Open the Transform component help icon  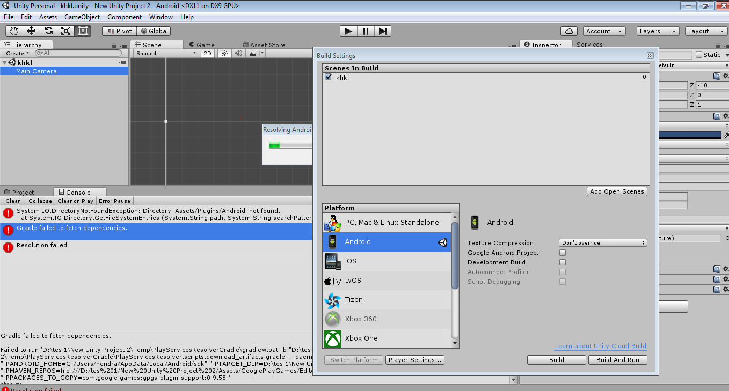coord(717,76)
